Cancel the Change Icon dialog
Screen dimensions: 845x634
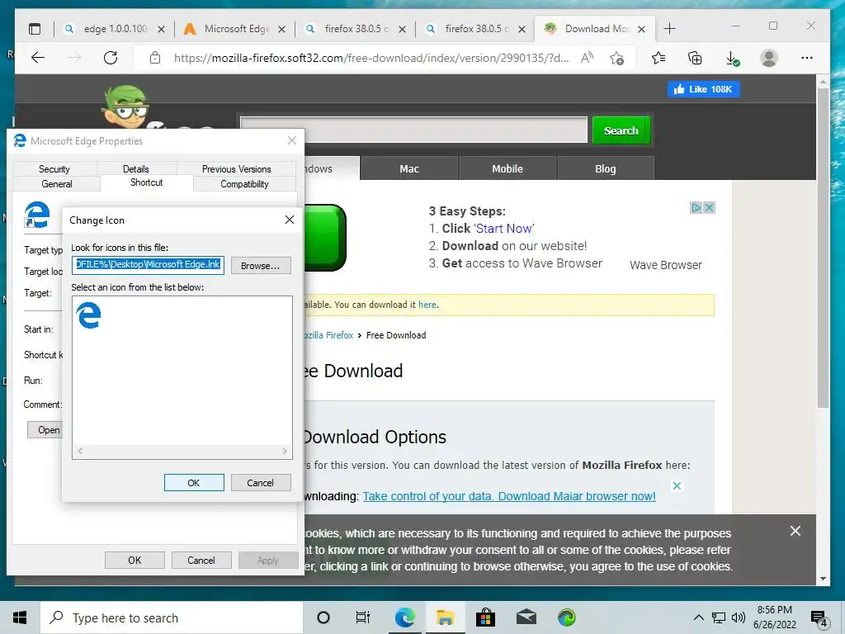click(x=261, y=482)
